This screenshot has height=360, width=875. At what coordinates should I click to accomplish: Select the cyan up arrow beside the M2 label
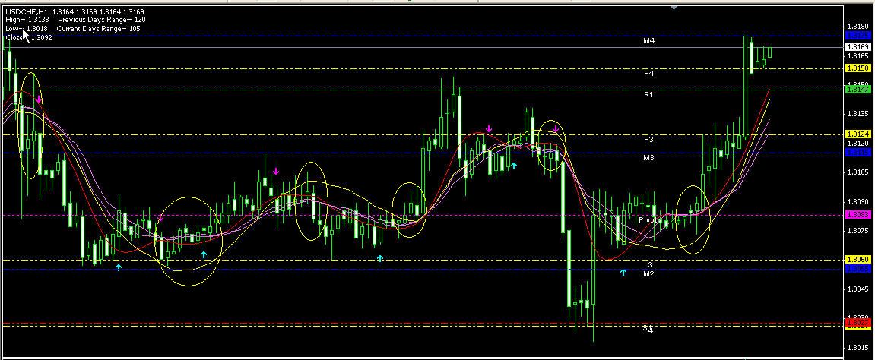click(623, 272)
